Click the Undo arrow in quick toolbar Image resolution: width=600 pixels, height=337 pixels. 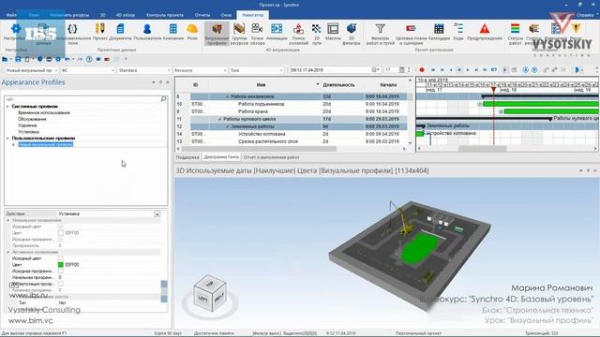tap(67, 59)
